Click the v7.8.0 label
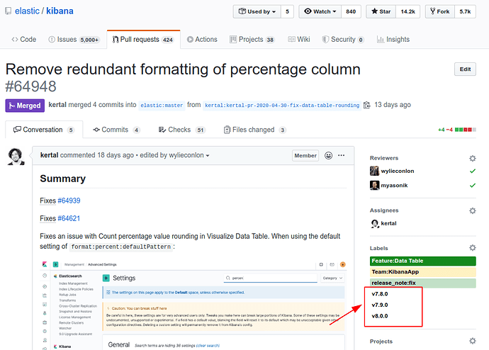The image size is (489, 350). [380, 294]
